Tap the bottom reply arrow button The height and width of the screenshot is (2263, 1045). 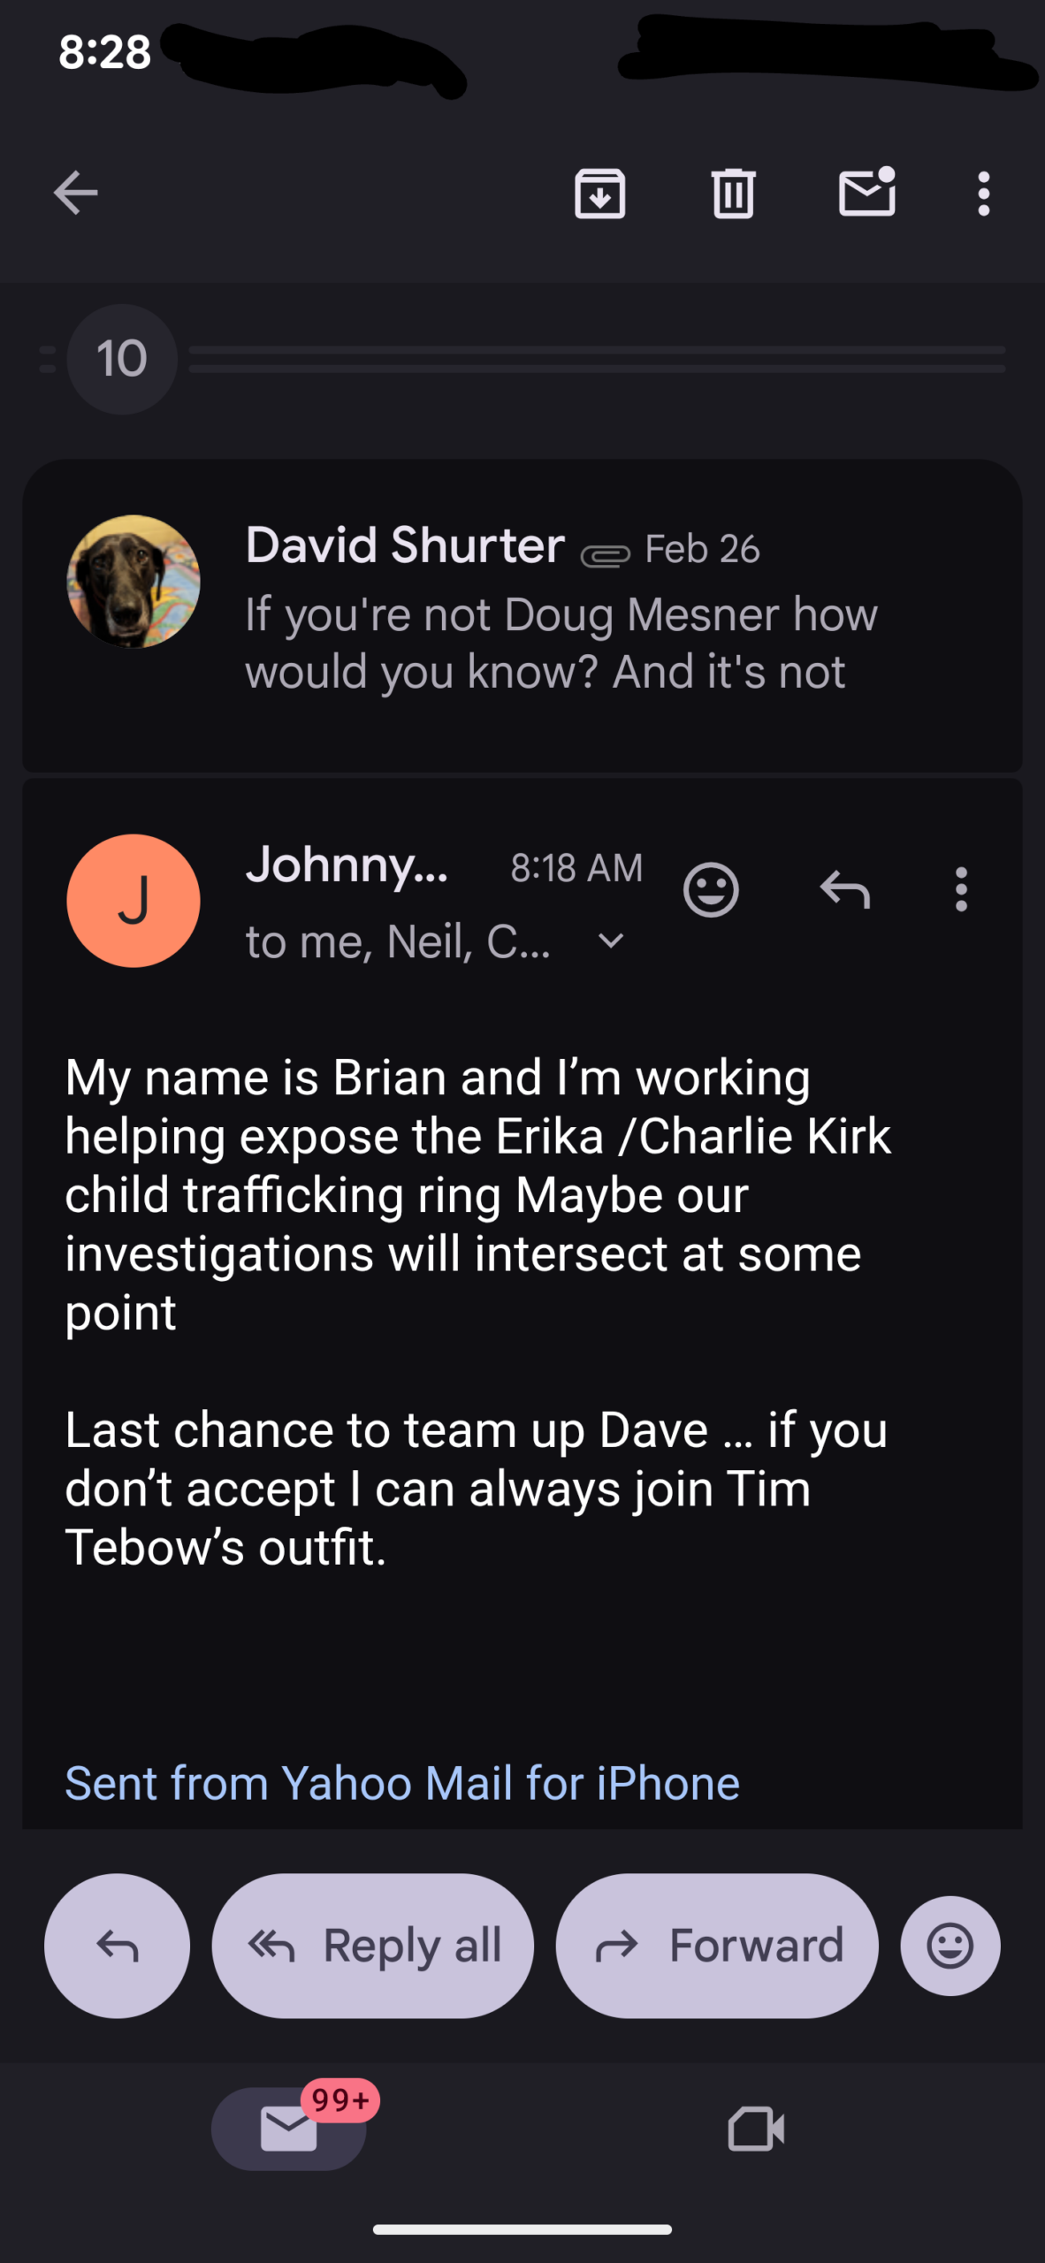coord(117,1946)
